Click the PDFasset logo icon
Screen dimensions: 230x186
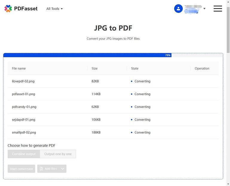pos(8,8)
